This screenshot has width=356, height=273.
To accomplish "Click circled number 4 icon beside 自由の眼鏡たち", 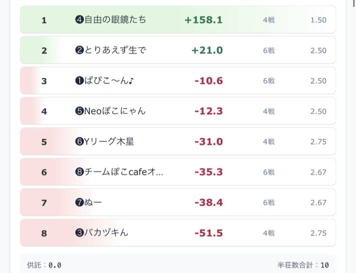I will 79,20.
